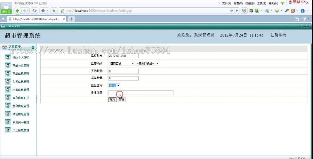Click the 提交 submit button
This screenshot has width=313, height=159.
pos(112,99)
